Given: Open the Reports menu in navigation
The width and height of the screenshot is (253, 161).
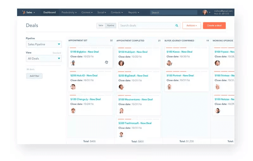Looking at the screenshot, I should coord(133,13).
